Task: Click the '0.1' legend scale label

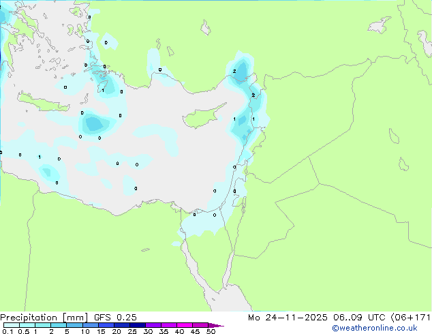Action: coord(7,331)
